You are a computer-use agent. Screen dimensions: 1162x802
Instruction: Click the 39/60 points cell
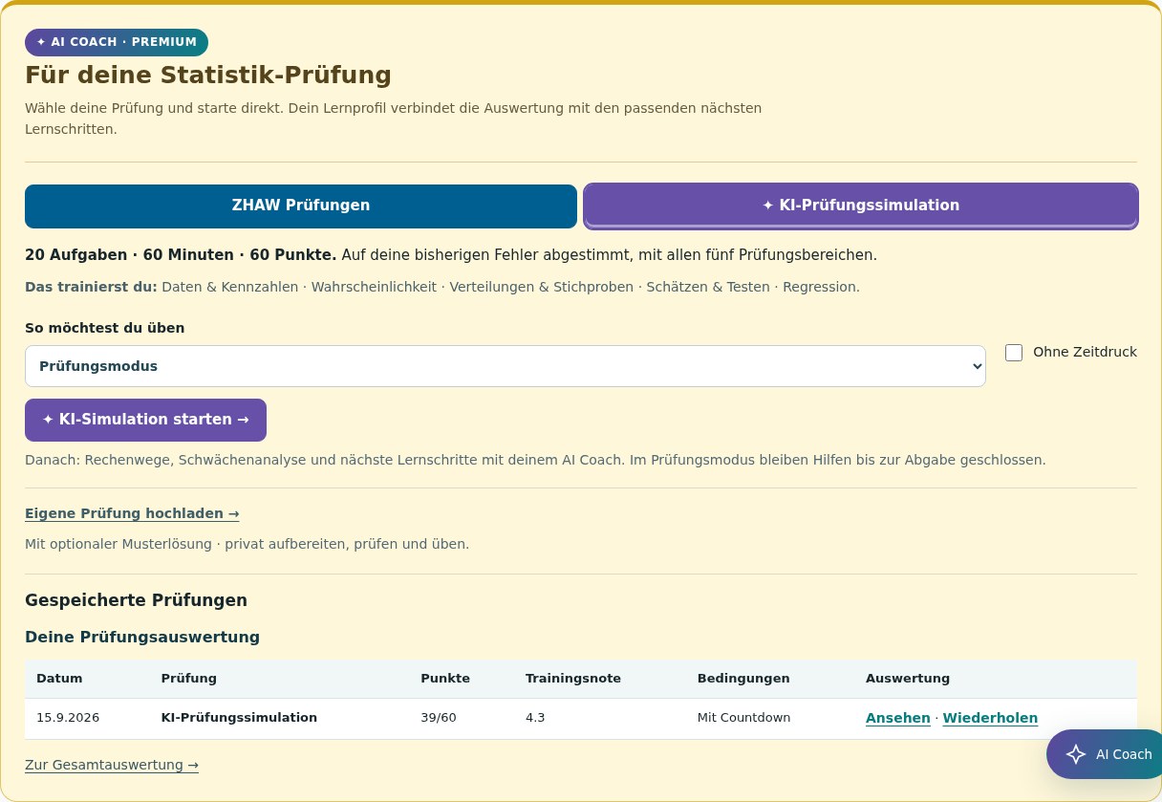tap(439, 718)
